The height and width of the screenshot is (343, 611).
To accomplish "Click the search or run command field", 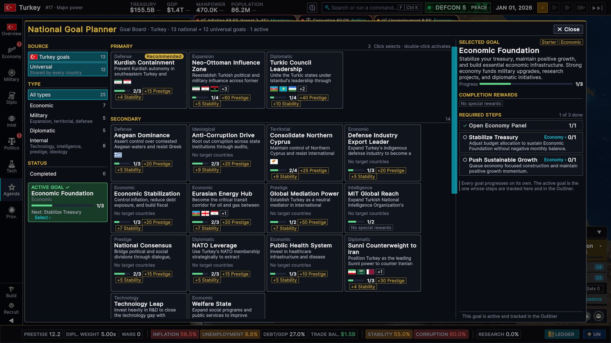I will click(371, 8).
